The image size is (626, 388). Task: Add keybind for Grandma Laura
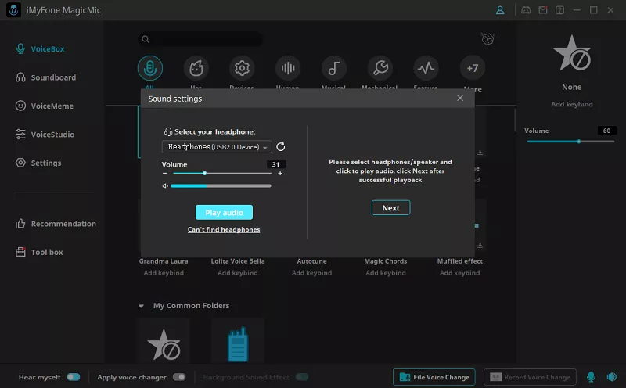(164, 273)
